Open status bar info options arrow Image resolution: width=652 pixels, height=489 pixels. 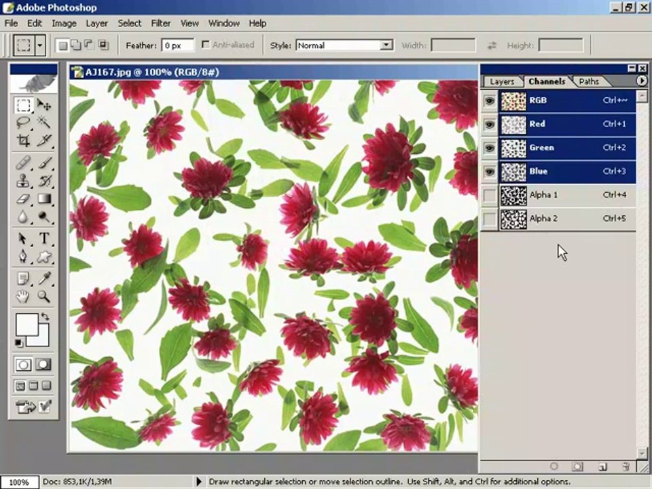pyautogui.click(x=199, y=482)
